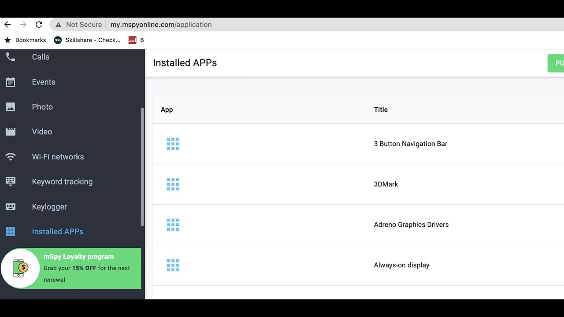Select the 3 Button Navigation Bar title
564x317 pixels.
[x=411, y=144]
